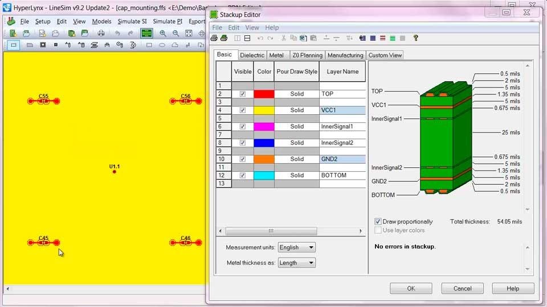The height and width of the screenshot is (307, 547).
Task: Click the OK button
Action: (x=411, y=288)
